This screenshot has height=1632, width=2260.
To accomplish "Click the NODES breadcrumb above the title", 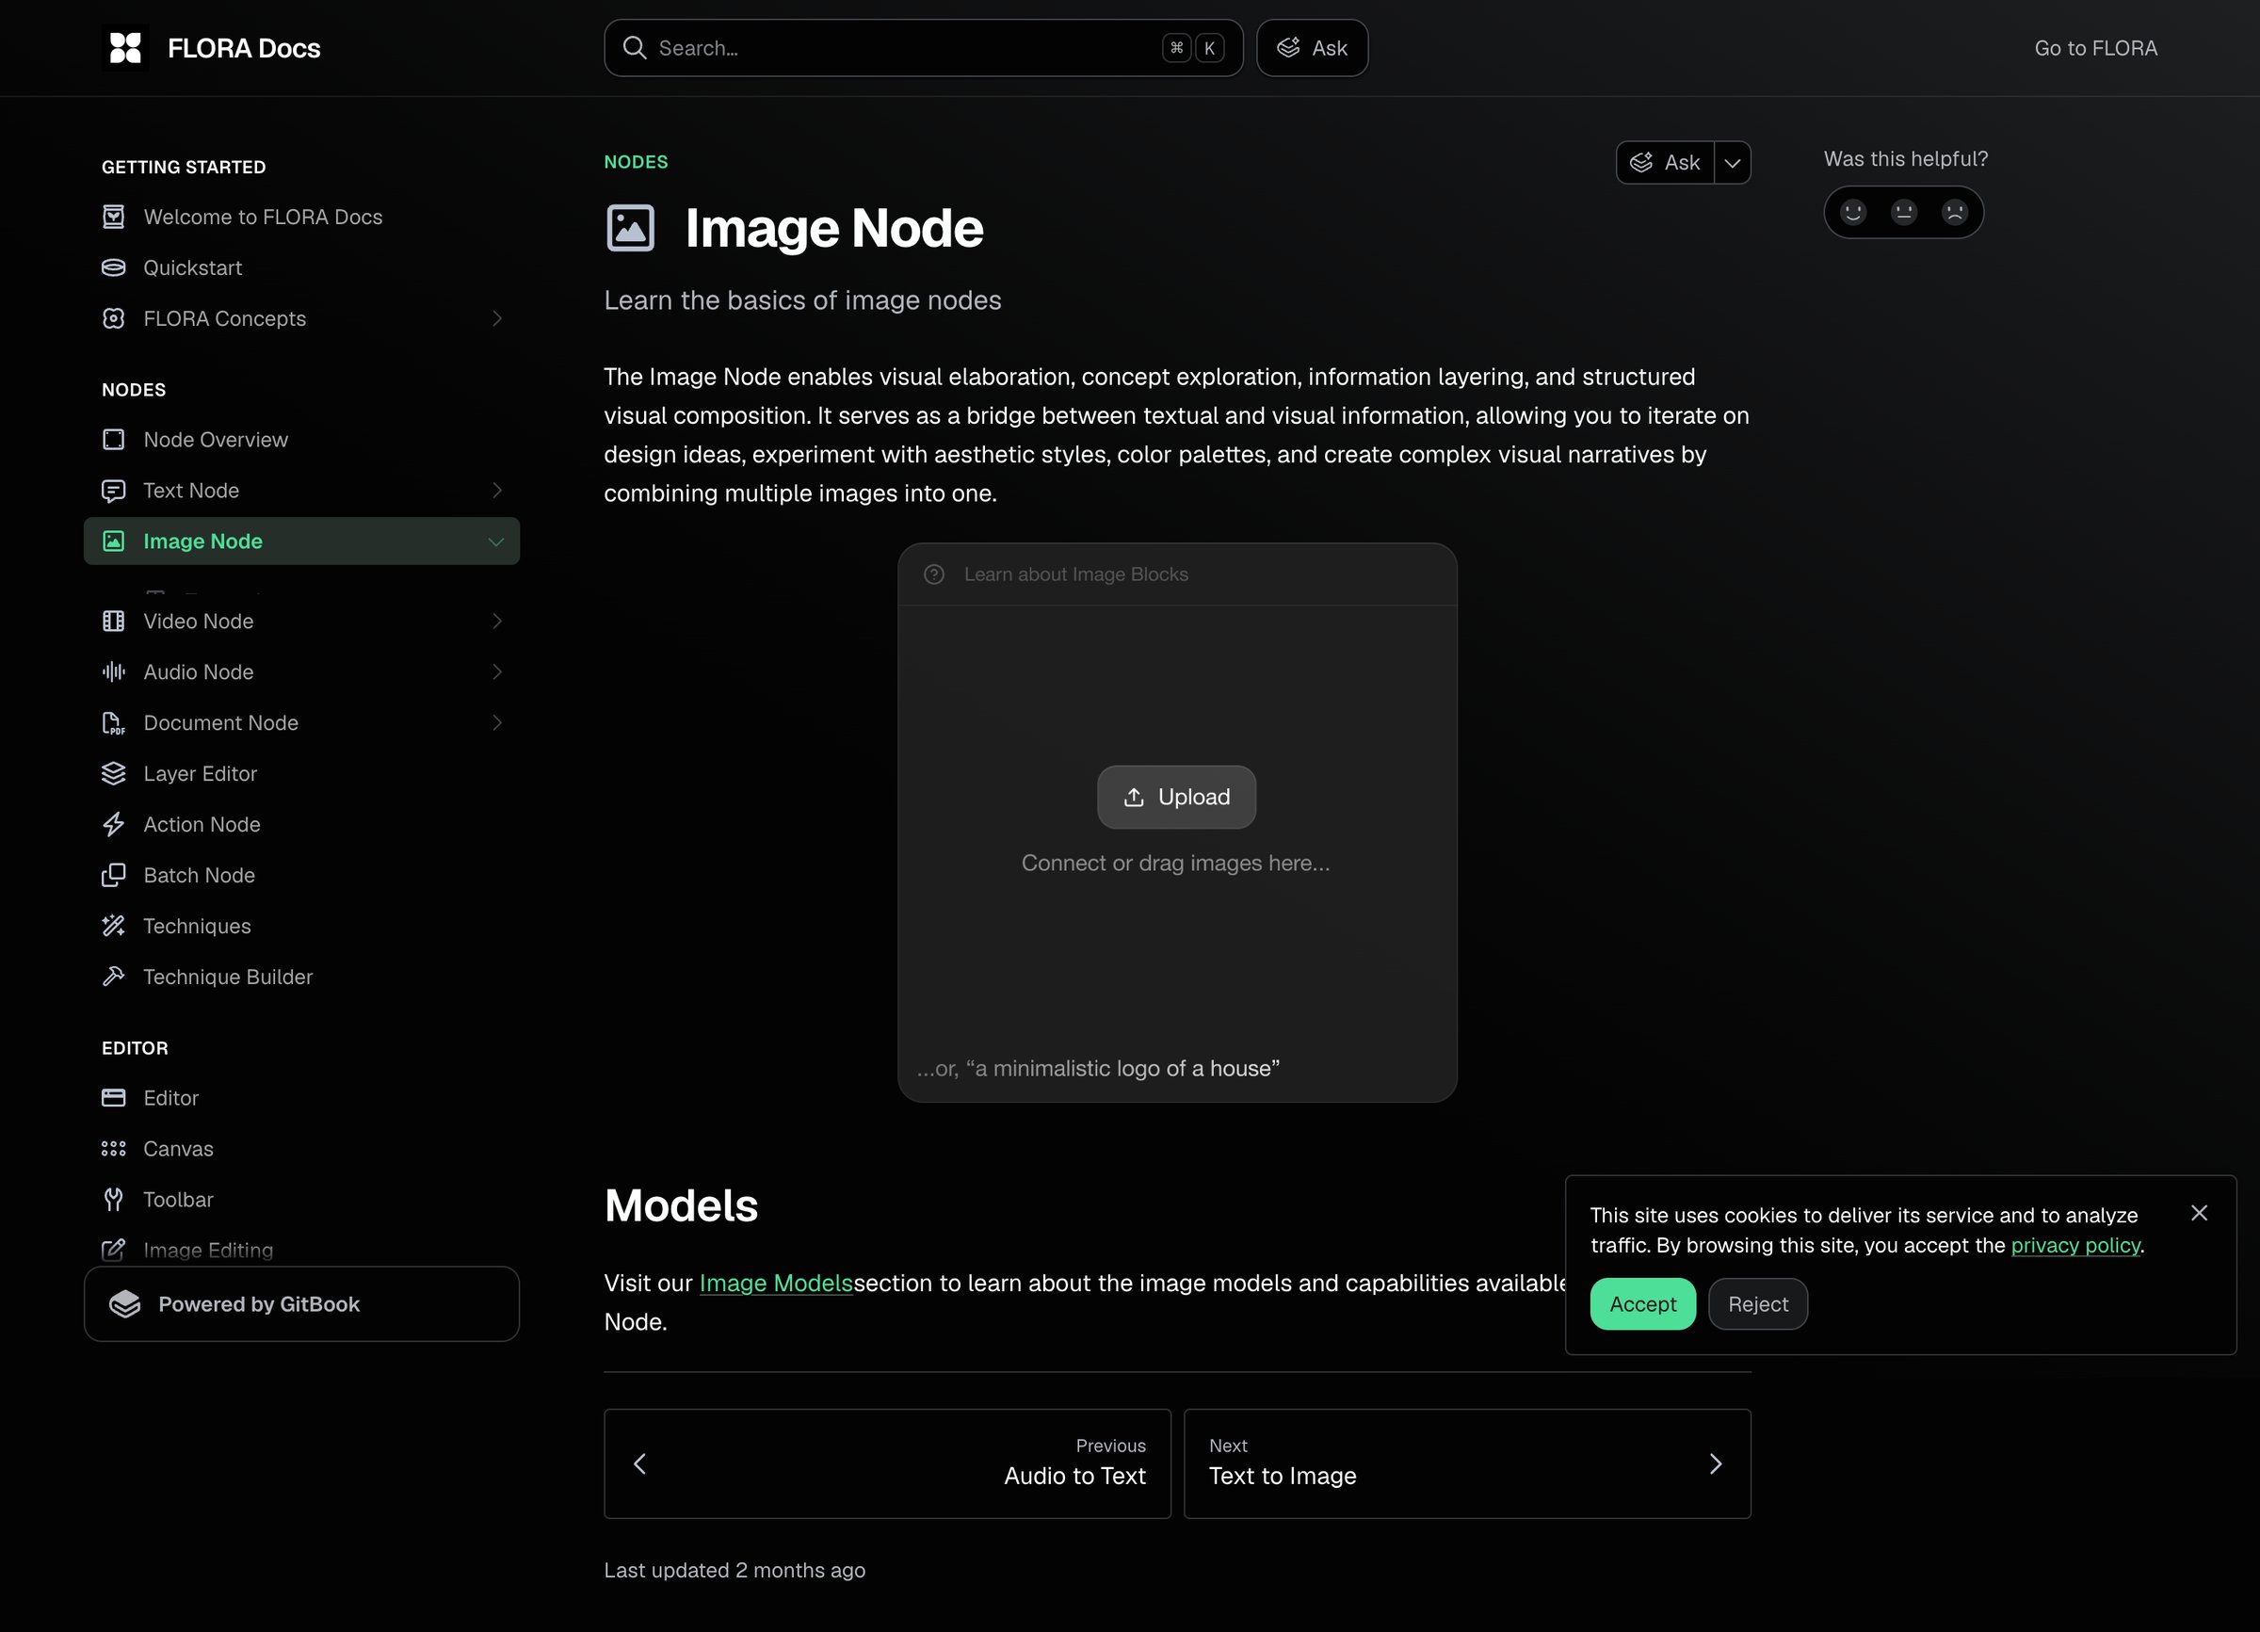I will pos(636,161).
